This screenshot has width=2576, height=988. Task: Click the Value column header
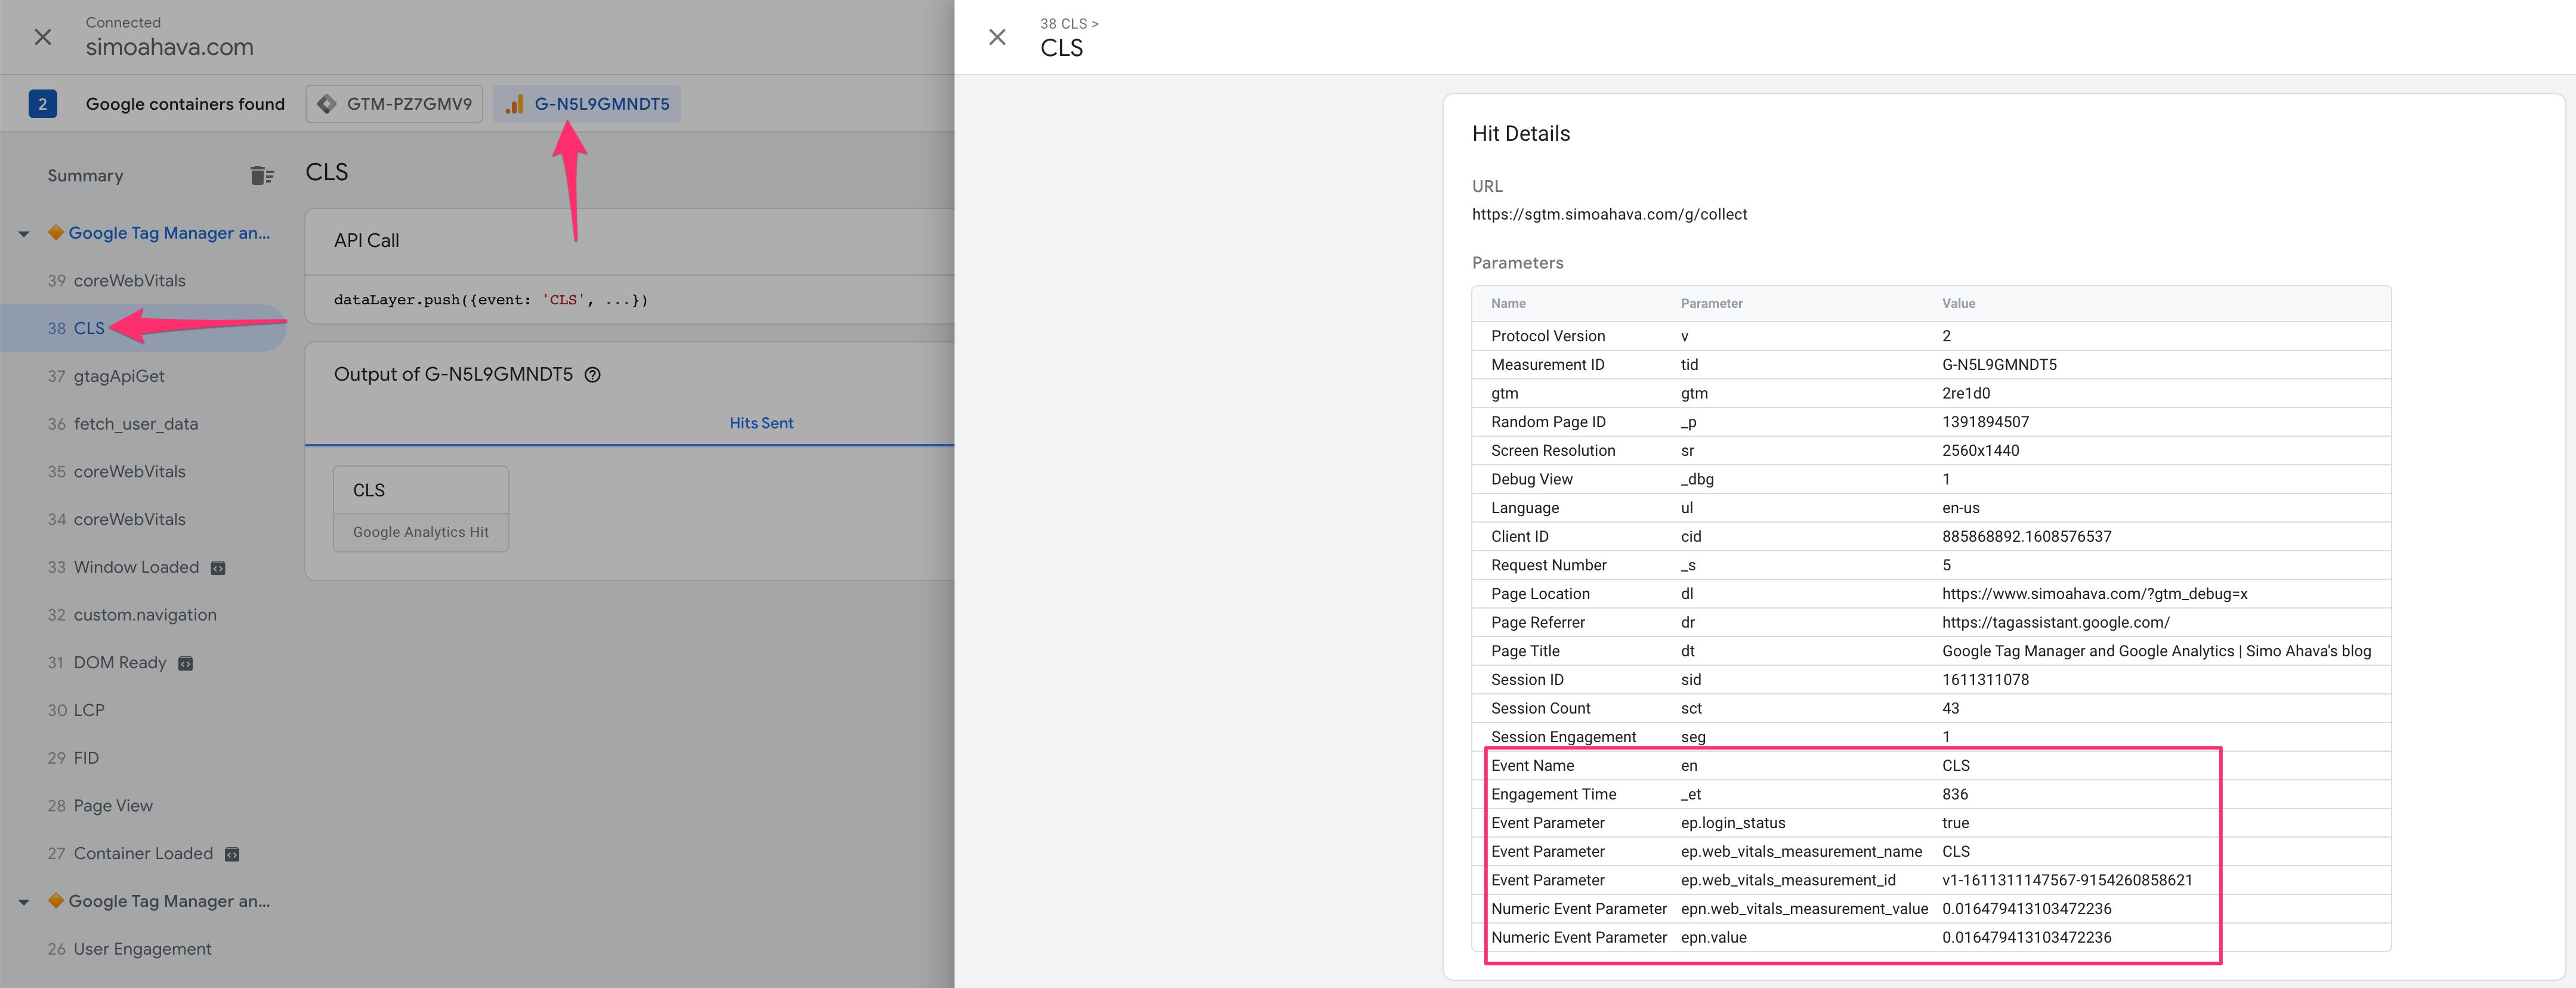(1958, 304)
